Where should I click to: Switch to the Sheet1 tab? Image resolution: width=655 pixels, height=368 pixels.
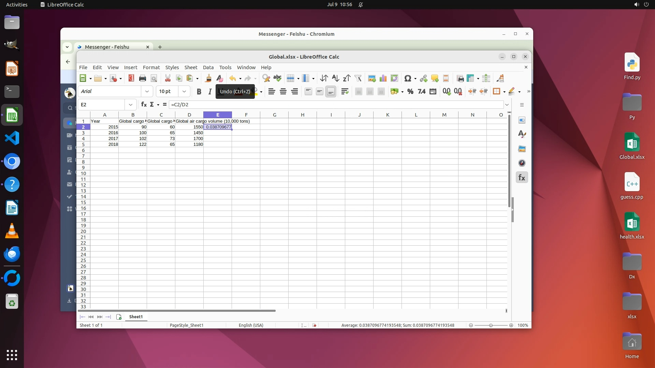(x=136, y=317)
